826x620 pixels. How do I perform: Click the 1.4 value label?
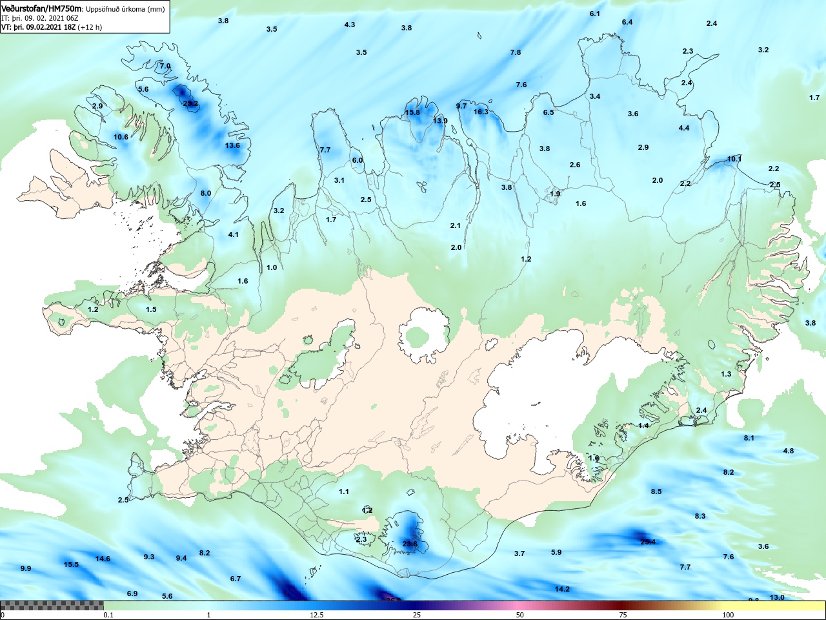pos(643,426)
